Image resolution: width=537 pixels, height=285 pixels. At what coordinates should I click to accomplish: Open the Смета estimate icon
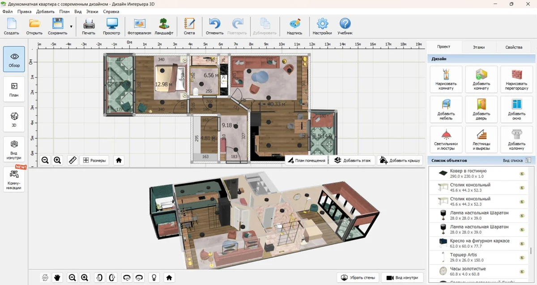point(189,26)
